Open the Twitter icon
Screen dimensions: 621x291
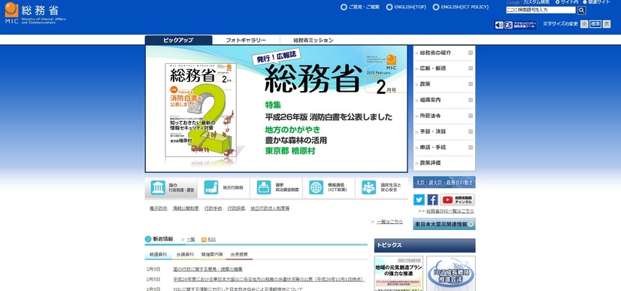419,199
